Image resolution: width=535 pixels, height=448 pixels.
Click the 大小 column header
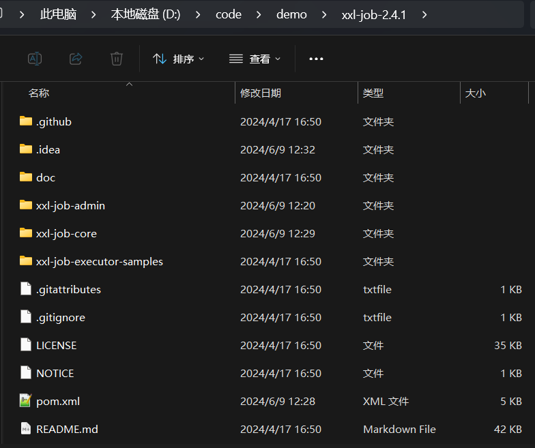click(x=476, y=93)
